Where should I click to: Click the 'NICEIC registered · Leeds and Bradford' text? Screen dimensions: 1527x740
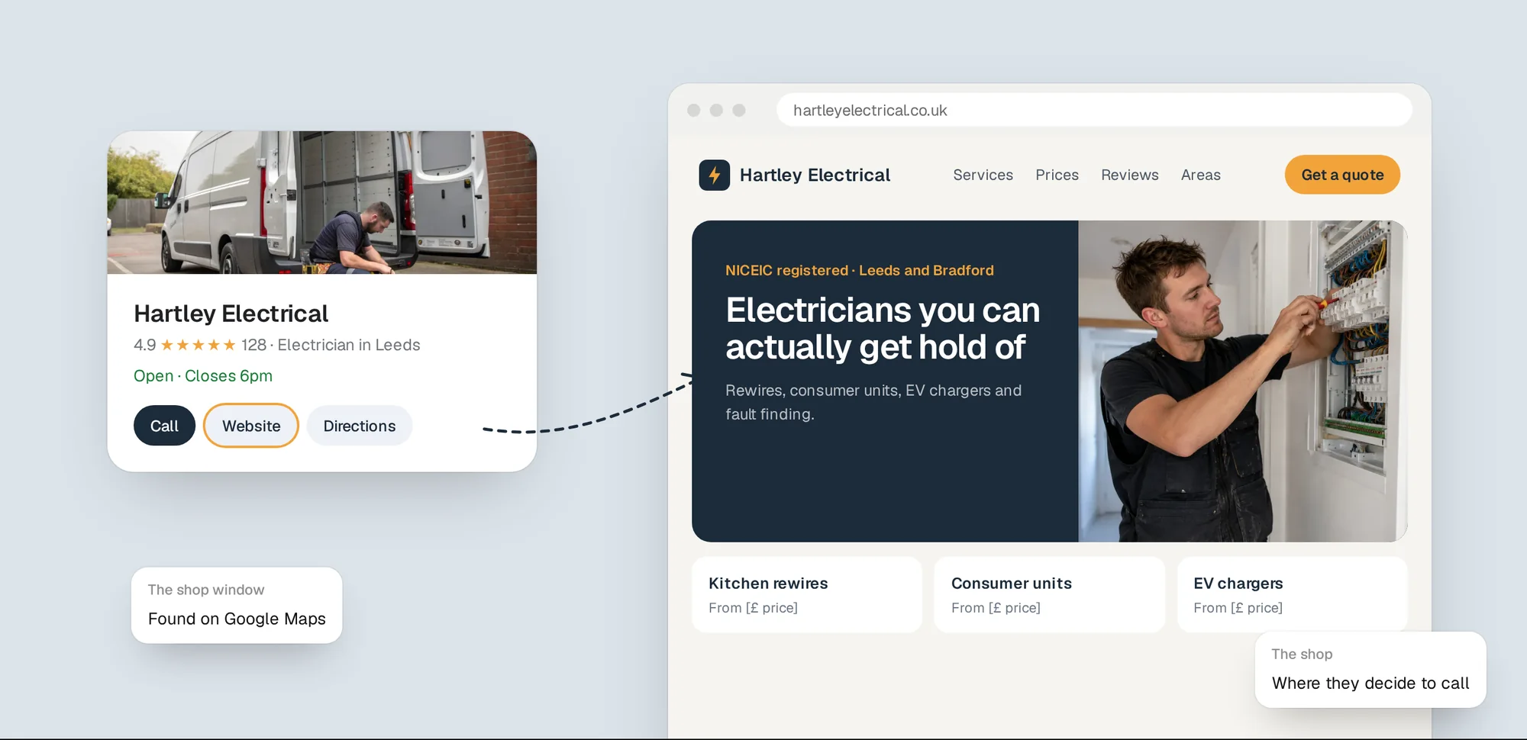(860, 270)
